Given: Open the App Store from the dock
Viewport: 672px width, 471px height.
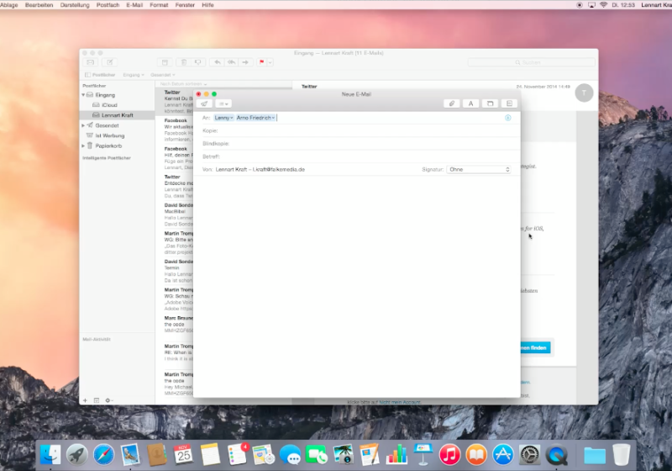Looking at the screenshot, I should (x=502, y=455).
